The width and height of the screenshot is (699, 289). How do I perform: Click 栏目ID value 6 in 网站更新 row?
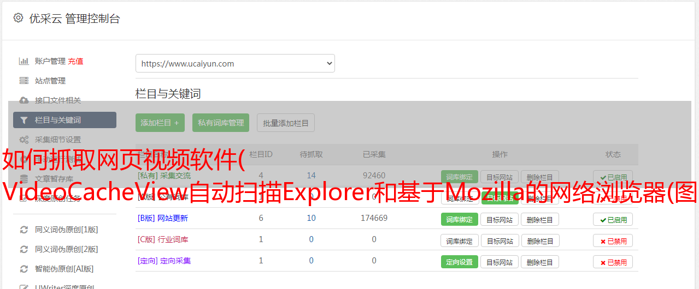coord(261,218)
